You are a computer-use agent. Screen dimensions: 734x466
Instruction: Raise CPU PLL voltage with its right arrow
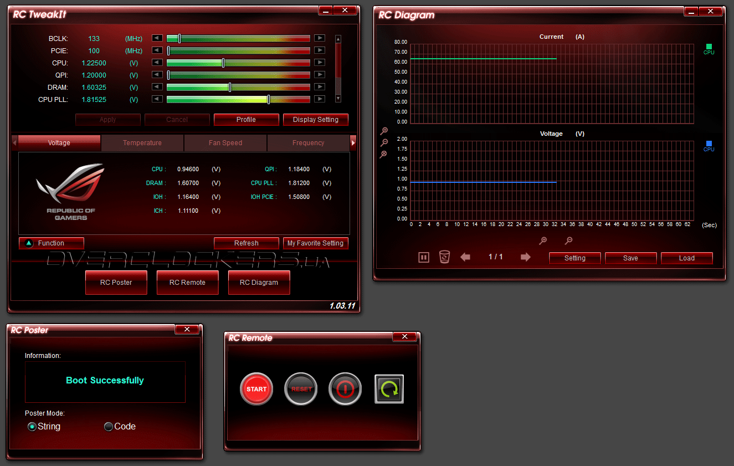pyautogui.click(x=320, y=99)
